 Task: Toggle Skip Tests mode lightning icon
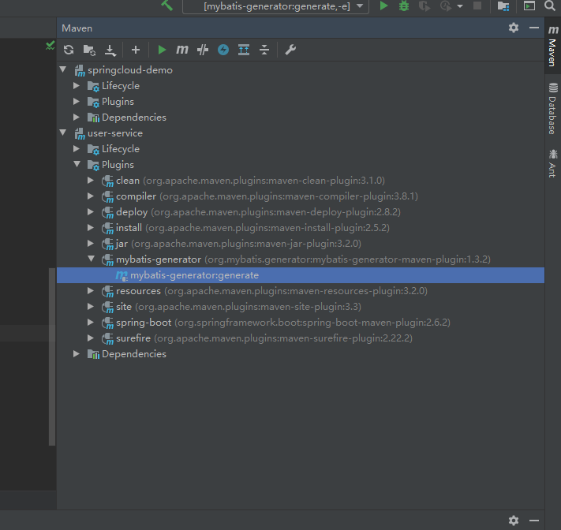point(223,50)
